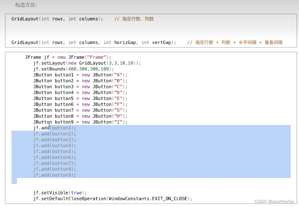Click the 'GridLayout(int rows, int columns);' line
Screen dimensions: 299x207
click(57, 19)
